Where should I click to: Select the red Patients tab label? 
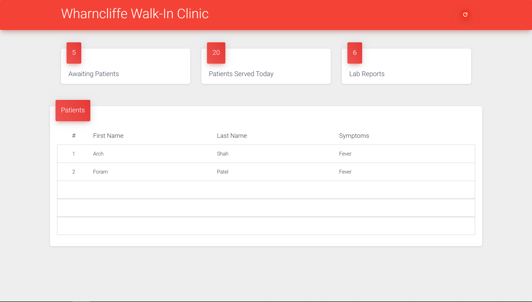(x=73, y=110)
